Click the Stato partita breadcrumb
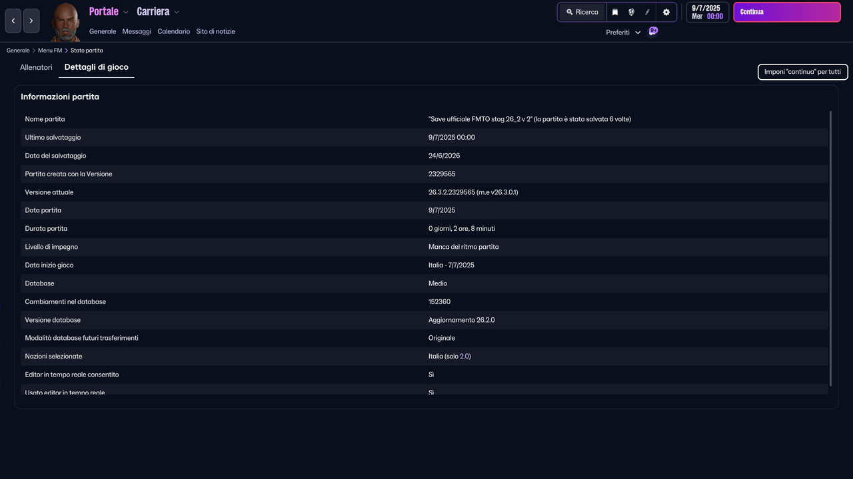853x479 pixels. pos(87,51)
